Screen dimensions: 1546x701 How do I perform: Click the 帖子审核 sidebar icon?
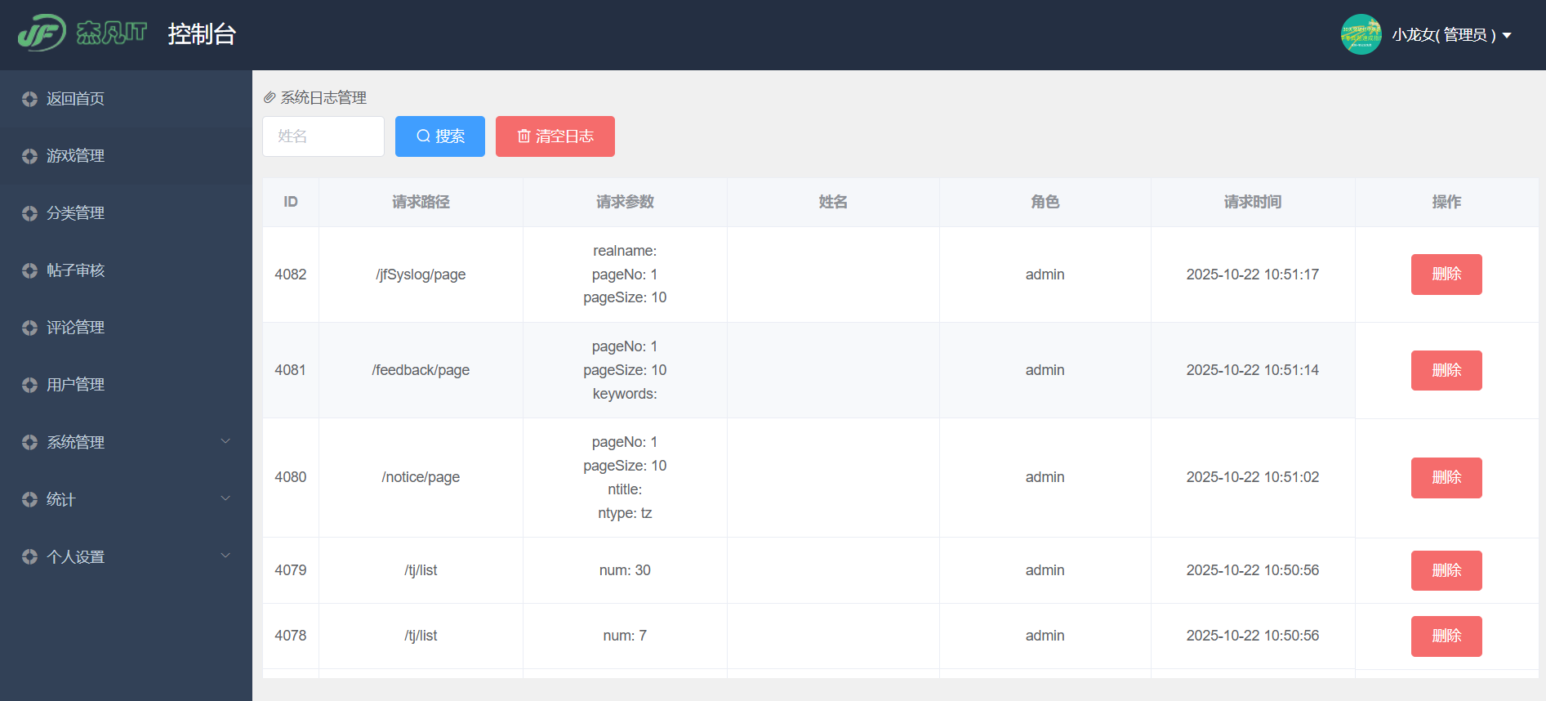click(30, 270)
